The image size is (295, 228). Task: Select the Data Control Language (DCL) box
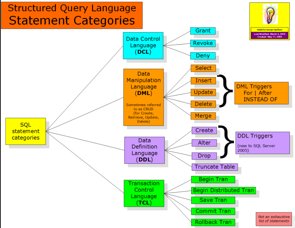pyautogui.click(x=143, y=46)
